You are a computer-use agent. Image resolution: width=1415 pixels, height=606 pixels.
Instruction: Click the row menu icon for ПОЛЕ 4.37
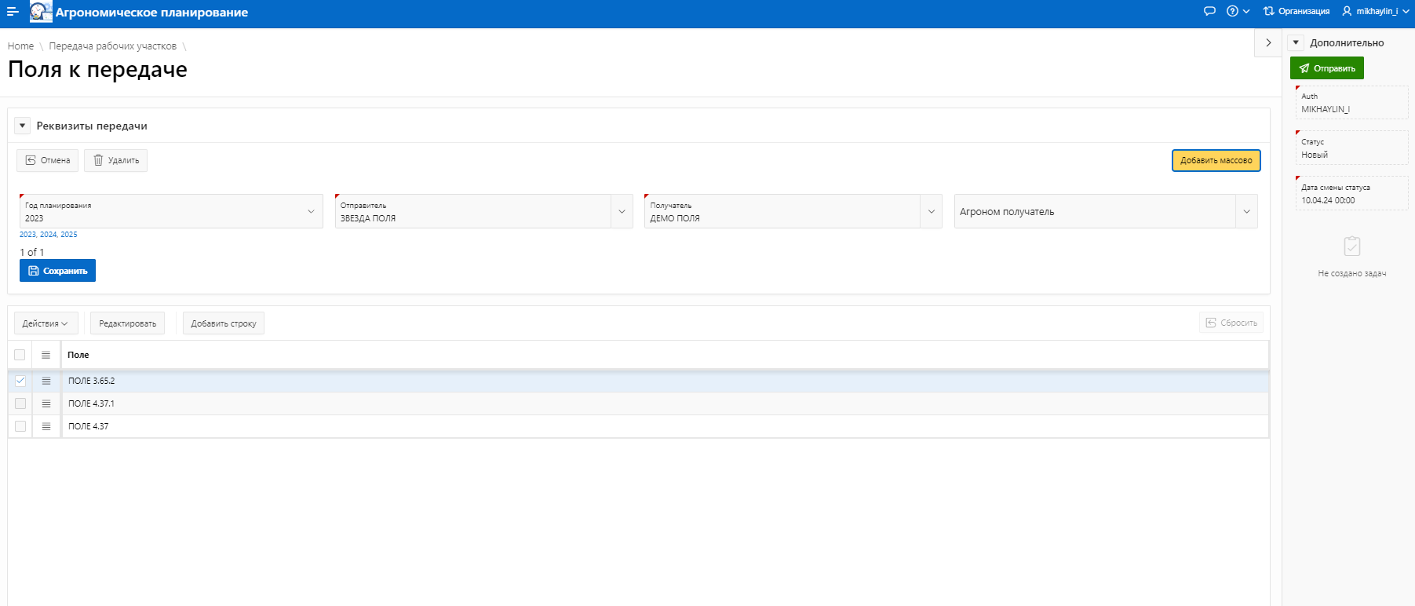click(x=46, y=426)
